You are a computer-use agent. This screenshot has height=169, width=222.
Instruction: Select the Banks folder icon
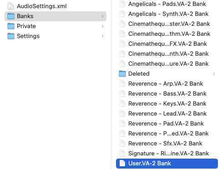(x=11, y=16)
